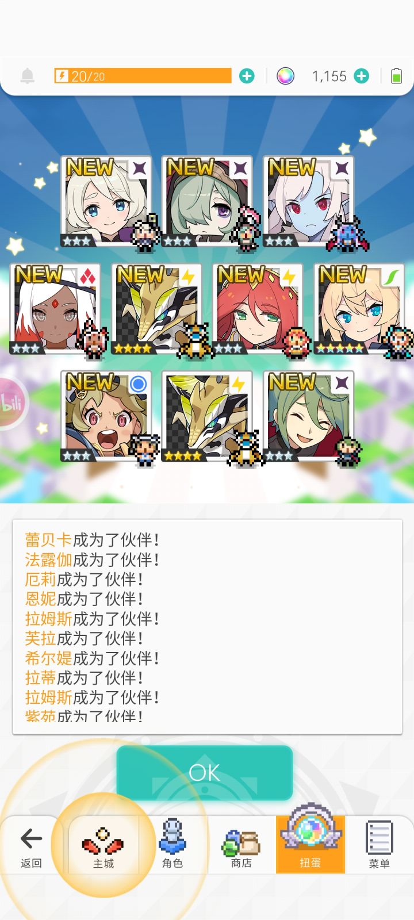The height and width of the screenshot is (920, 414).
Task: Select the blue-skinned red-eyed character card
Action: click(x=308, y=201)
